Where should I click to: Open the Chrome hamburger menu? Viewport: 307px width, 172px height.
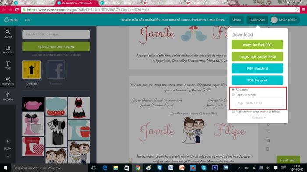pyautogui.click(x=303, y=10)
